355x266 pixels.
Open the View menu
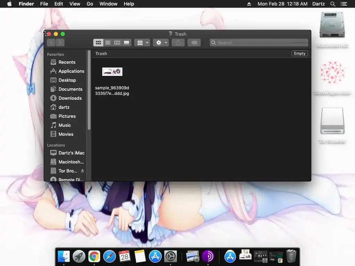[x=75, y=4]
